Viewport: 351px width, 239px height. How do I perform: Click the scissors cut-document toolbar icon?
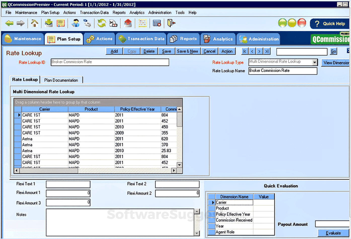113,23
